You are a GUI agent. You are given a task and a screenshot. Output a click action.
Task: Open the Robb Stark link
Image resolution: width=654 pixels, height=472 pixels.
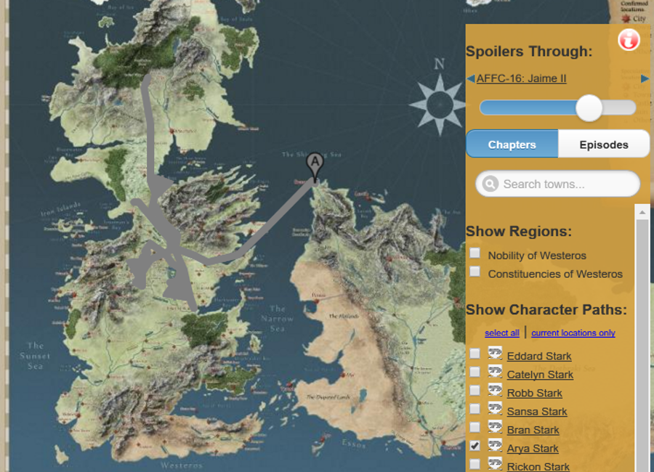tap(534, 393)
